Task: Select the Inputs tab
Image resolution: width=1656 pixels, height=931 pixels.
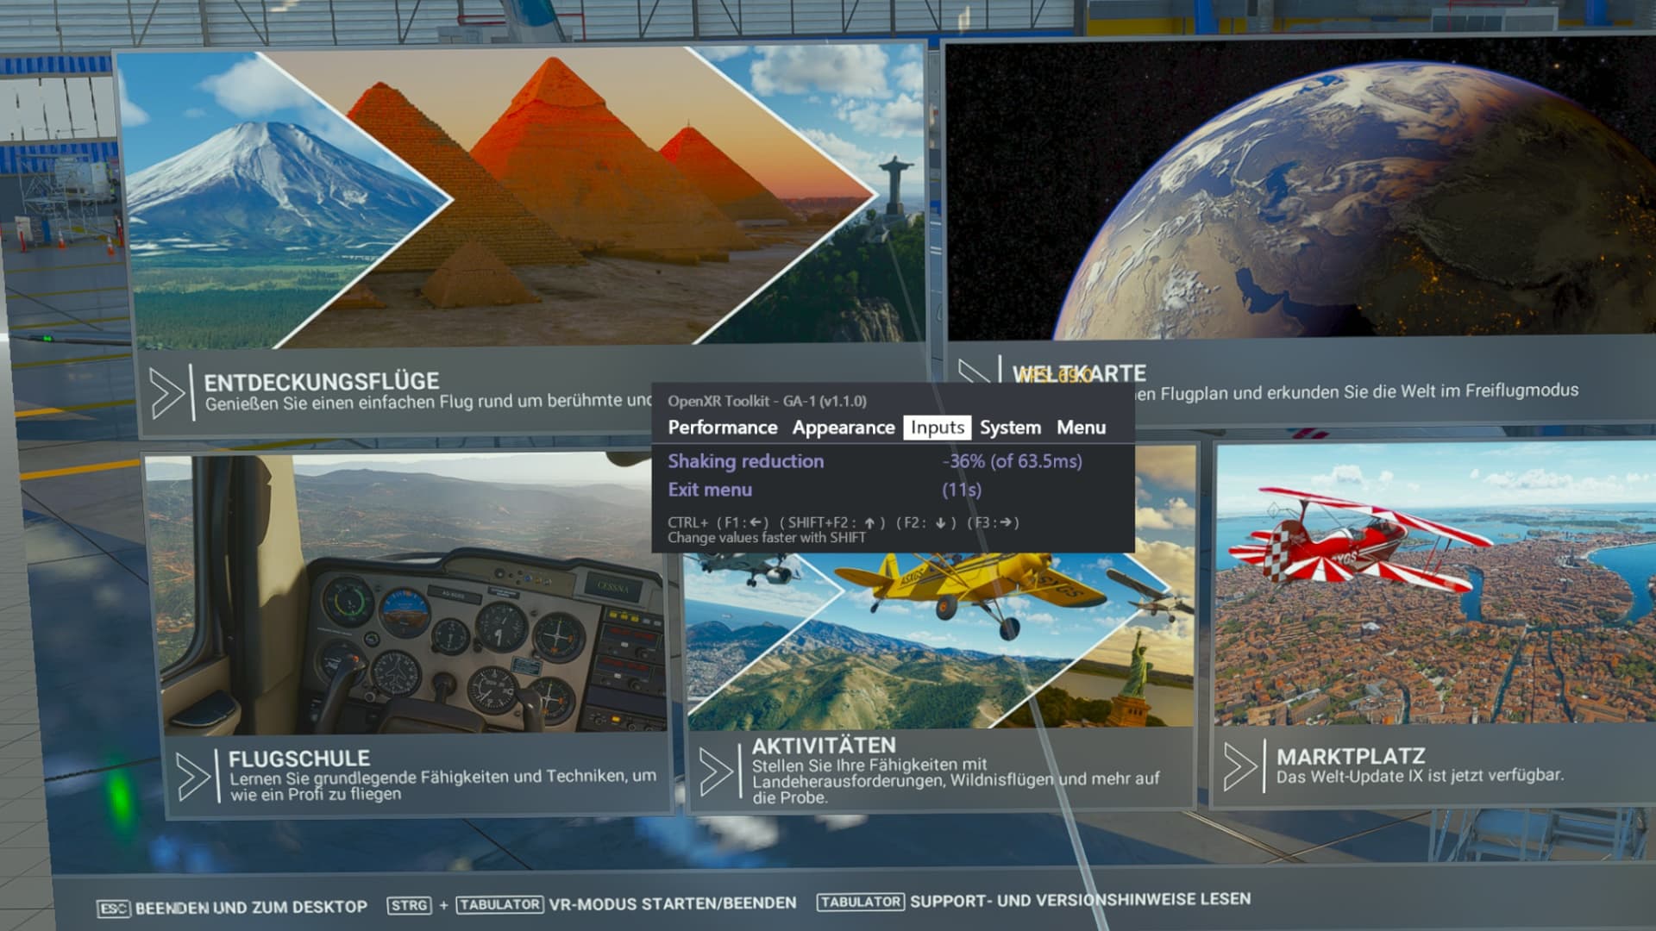Action: coord(937,428)
